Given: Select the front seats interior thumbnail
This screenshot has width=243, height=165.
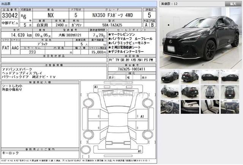Looking at the screenshot, I should [x=190, y=107].
